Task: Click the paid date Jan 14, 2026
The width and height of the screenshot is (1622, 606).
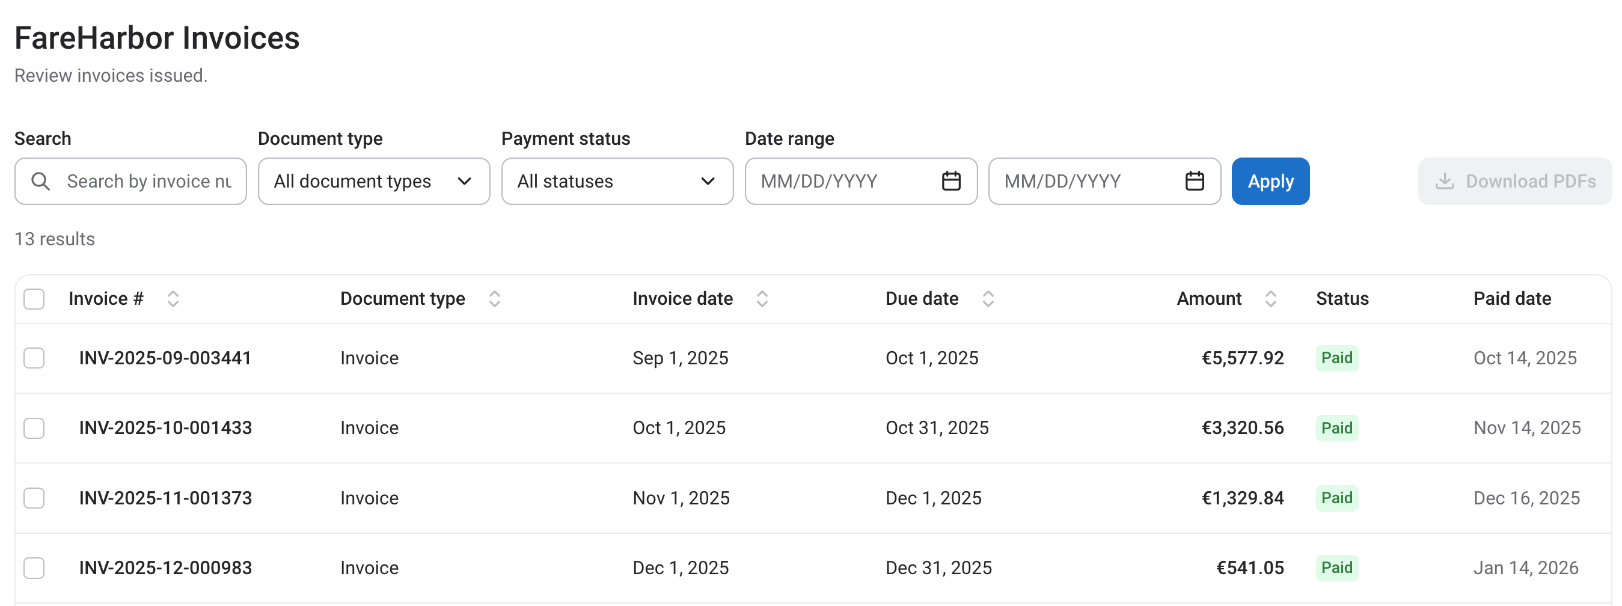Action: pos(1526,568)
